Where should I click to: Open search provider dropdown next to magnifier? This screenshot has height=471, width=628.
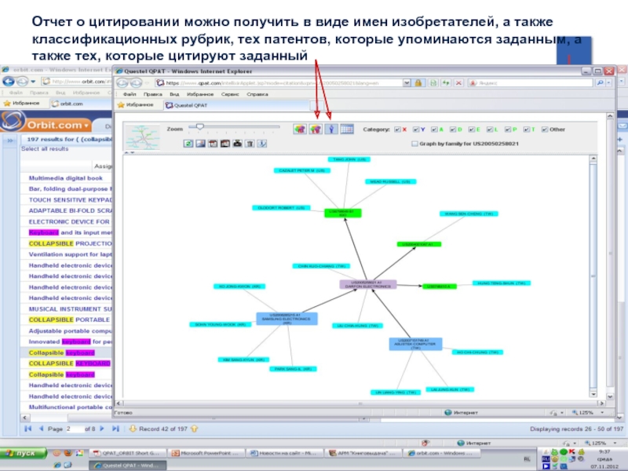point(609,83)
